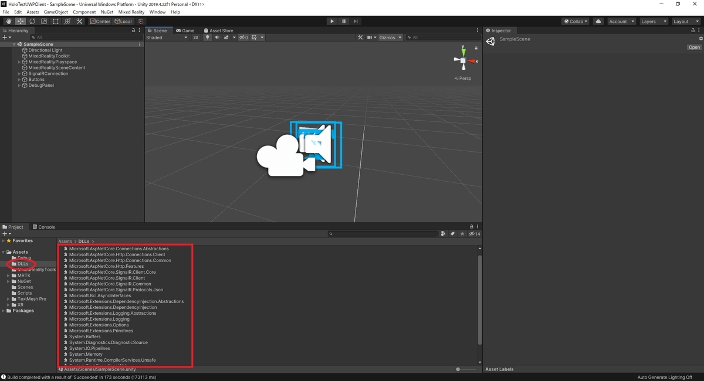The image size is (704, 381).
Task: Open Account dropdown
Action: coord(621,21)
